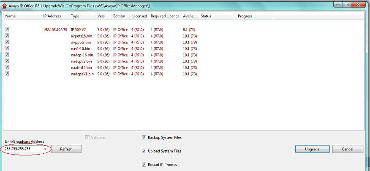Deselect the nadcp-16.bin row checkbox
The image size is (370, 171).
(x=7, y=55)
